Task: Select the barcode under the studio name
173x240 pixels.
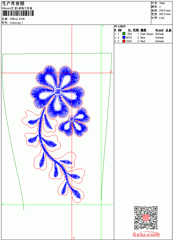Action: pos(18,13)
